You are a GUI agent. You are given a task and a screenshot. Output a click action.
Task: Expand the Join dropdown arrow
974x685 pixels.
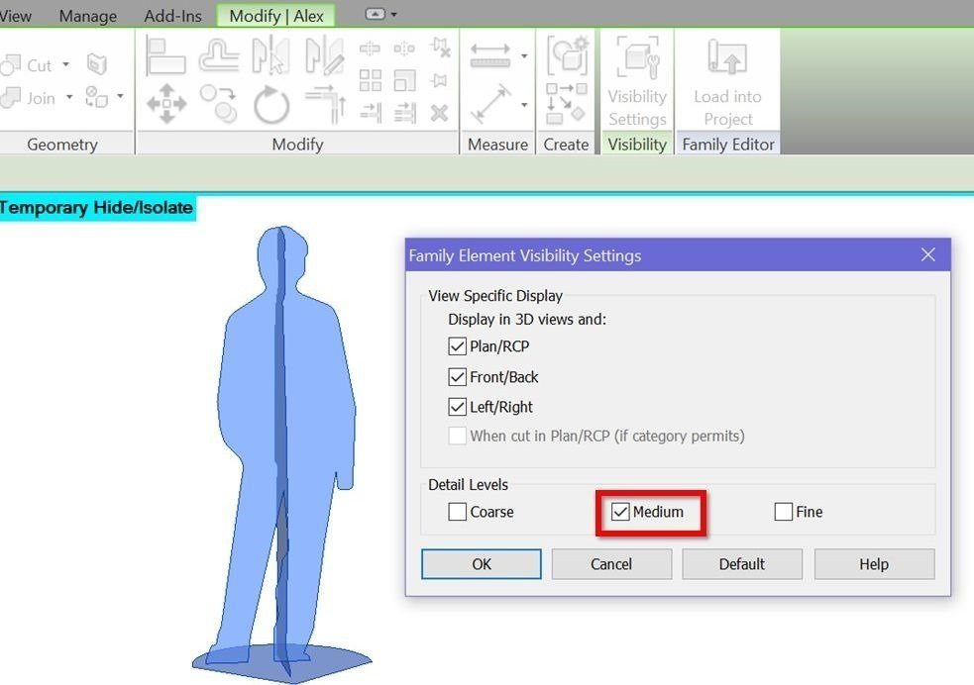pyautogui.click(x=69, y=96)
